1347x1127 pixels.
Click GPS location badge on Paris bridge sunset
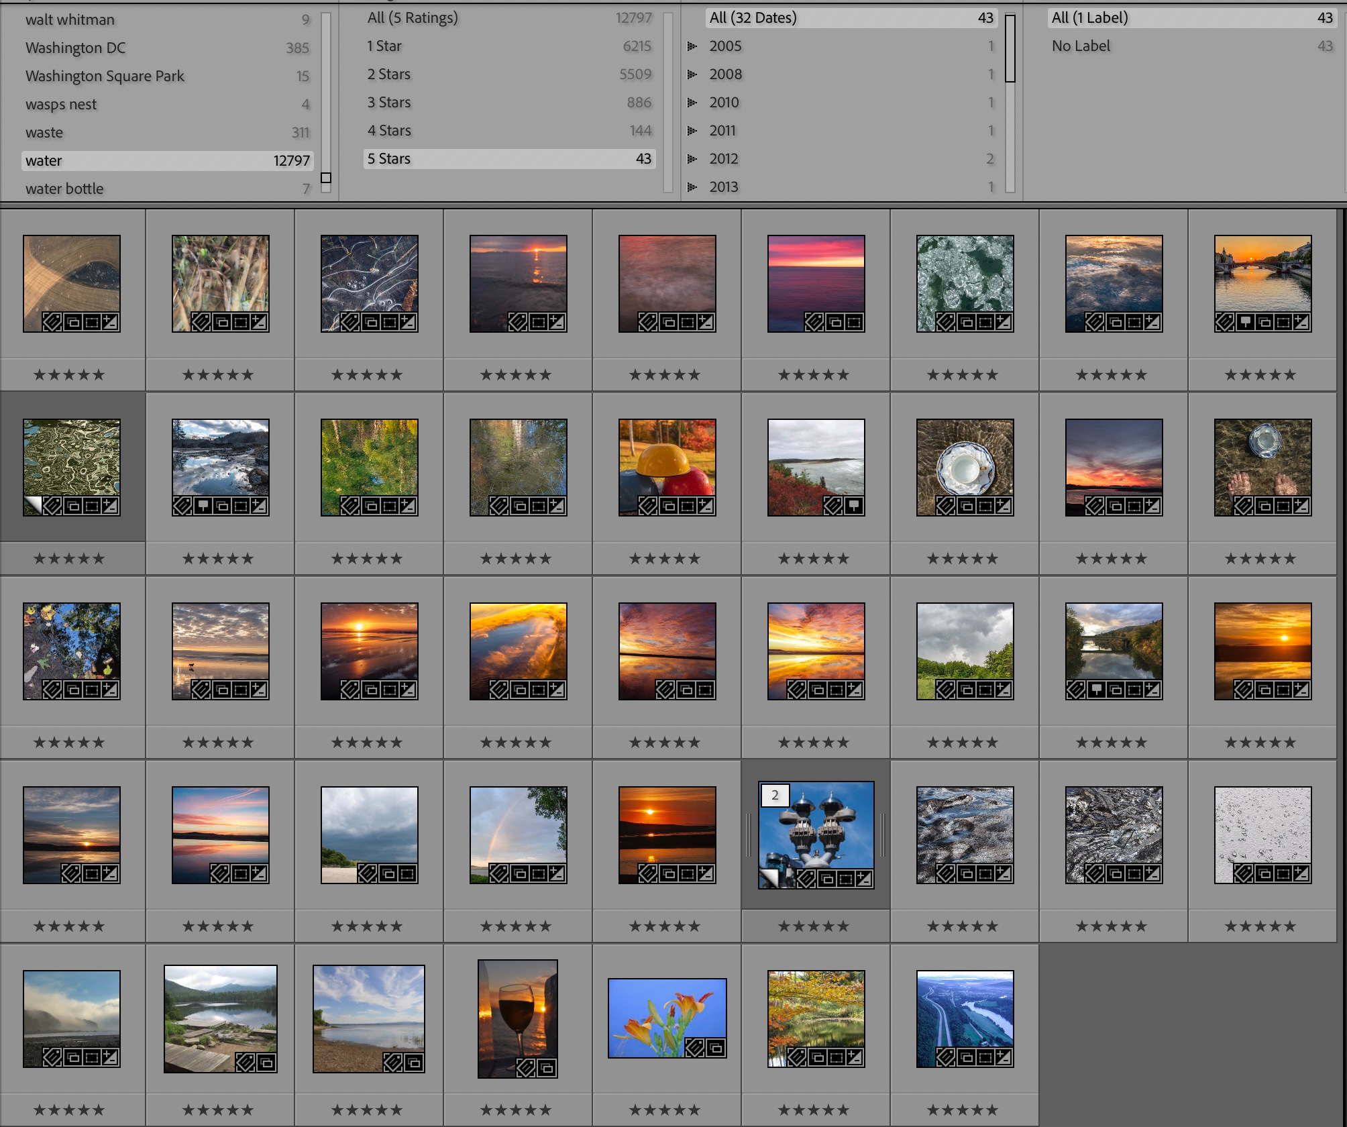[x=1245, y=323]
